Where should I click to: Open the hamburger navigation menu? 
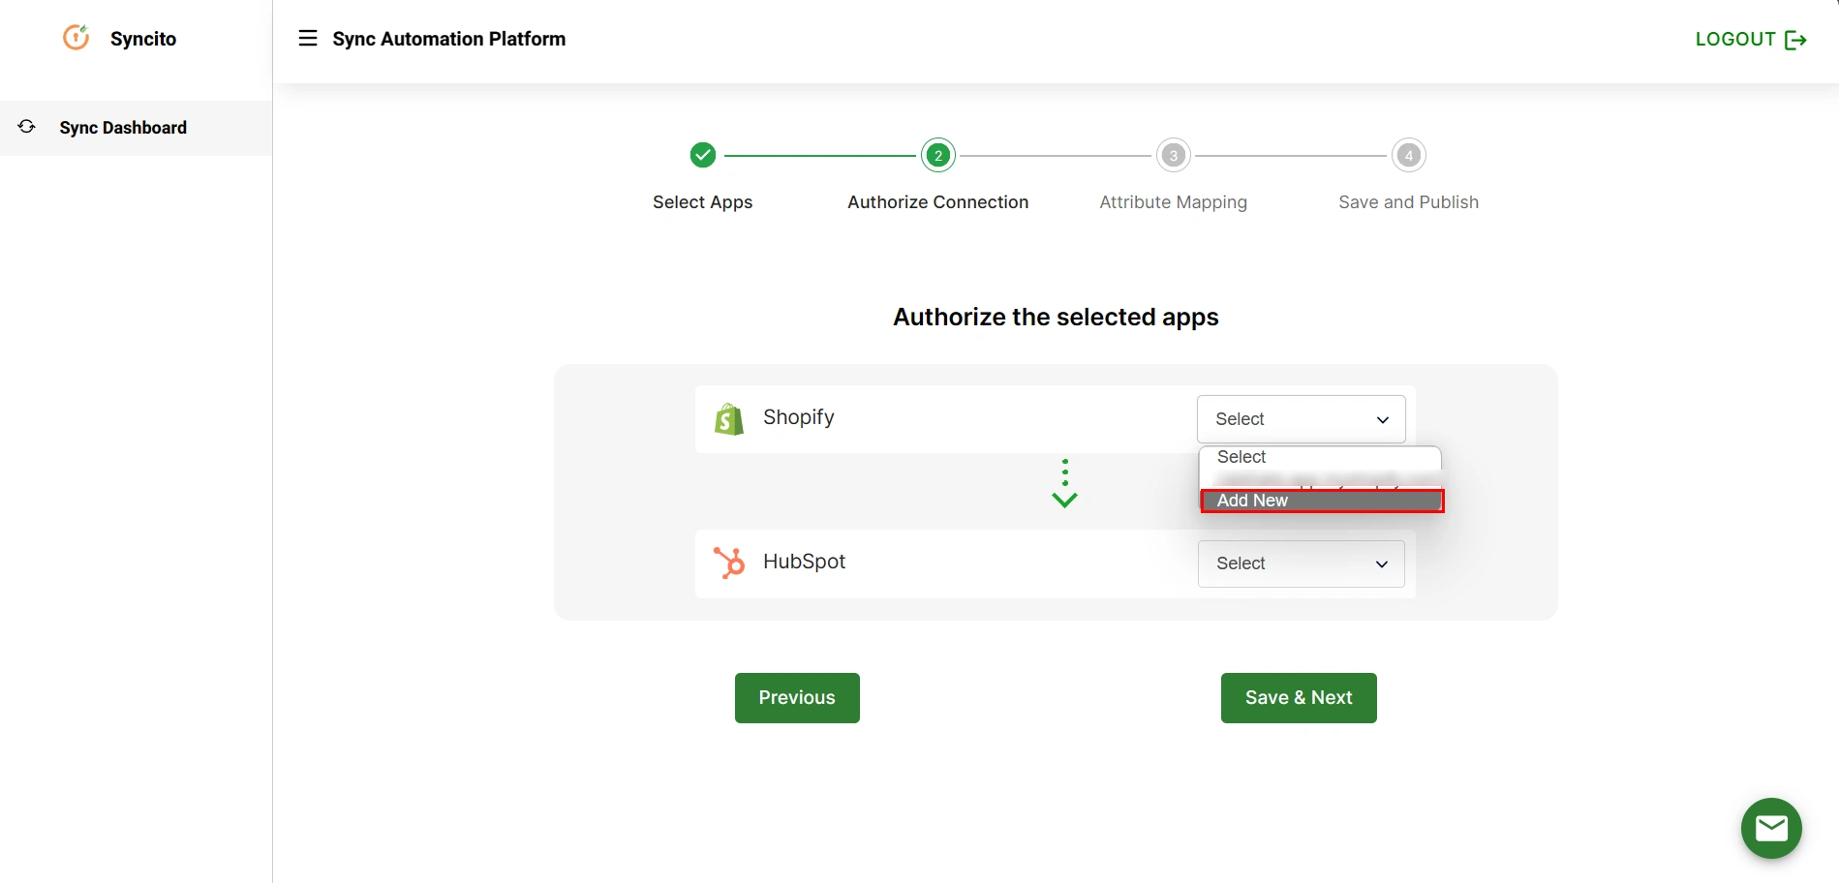coord(308,37)
